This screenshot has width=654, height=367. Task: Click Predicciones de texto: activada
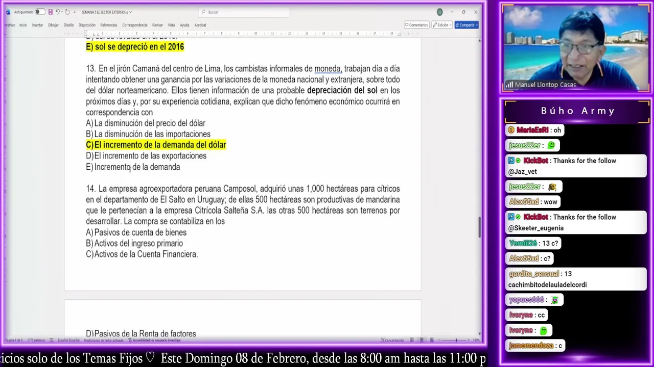[x=103, y=340]
